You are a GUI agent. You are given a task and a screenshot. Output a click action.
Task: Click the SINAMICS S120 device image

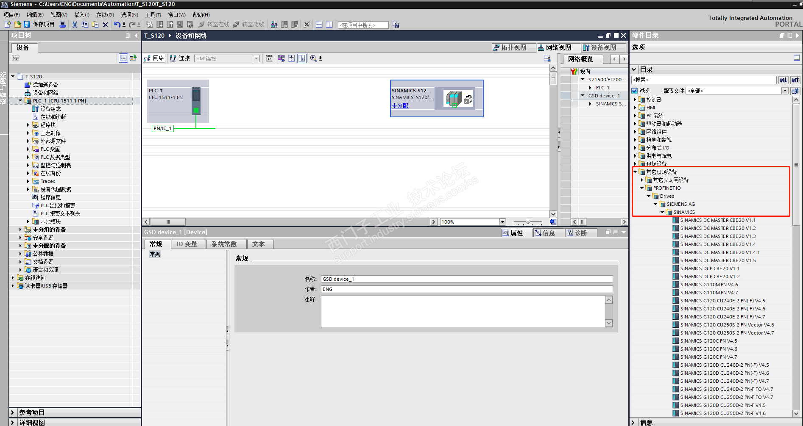pos(459,99)
